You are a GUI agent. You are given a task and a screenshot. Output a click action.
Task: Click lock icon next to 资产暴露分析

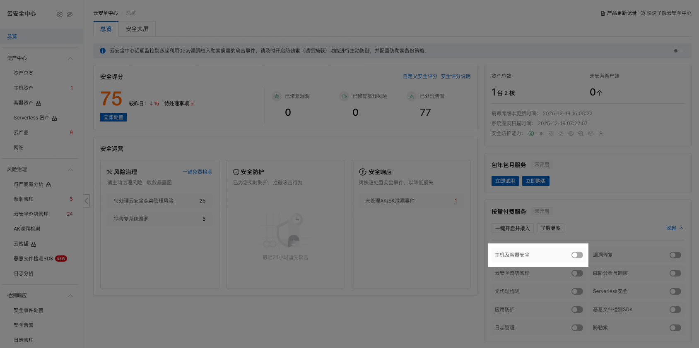[x=48, y=185]
